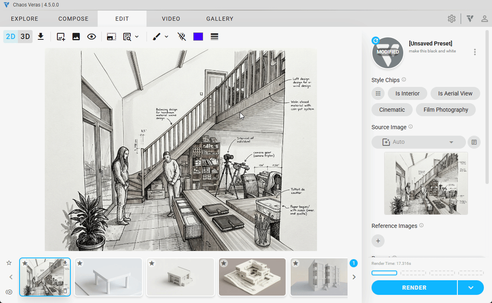
Task: Open the settings gear icon
Action: pyautogui.click(x=452, y=19)
